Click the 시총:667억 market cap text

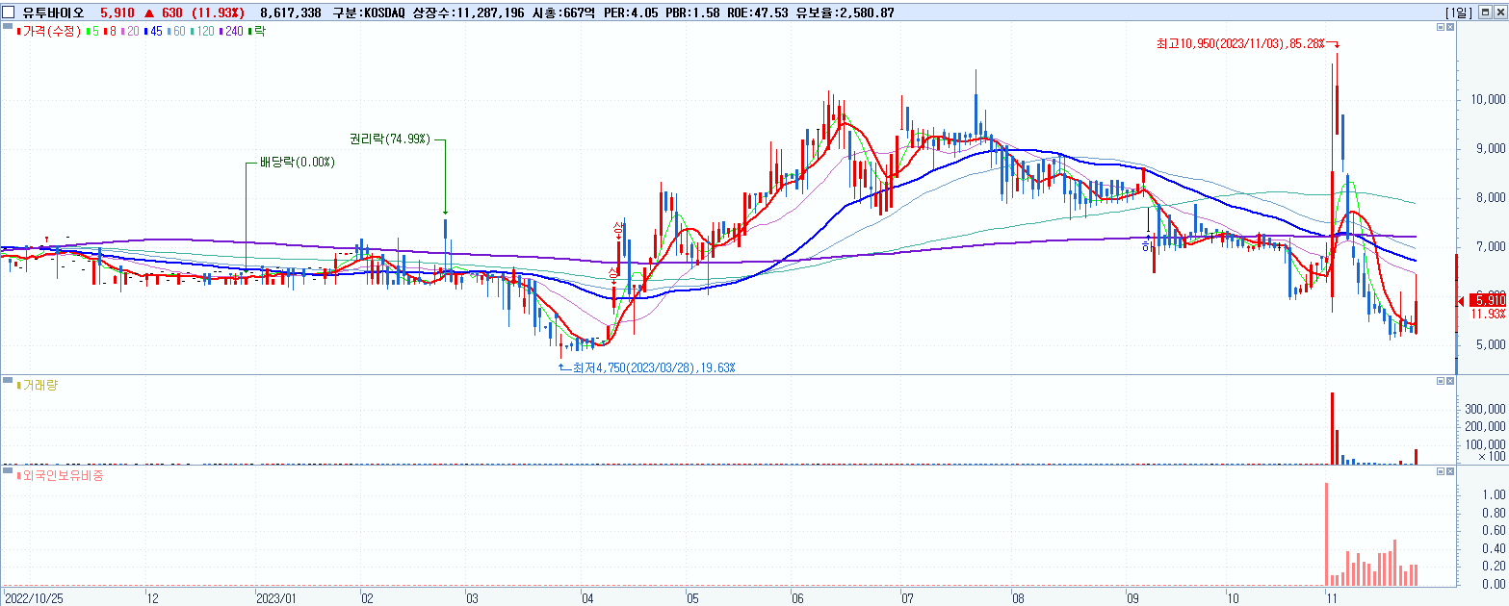coord(564,13)
